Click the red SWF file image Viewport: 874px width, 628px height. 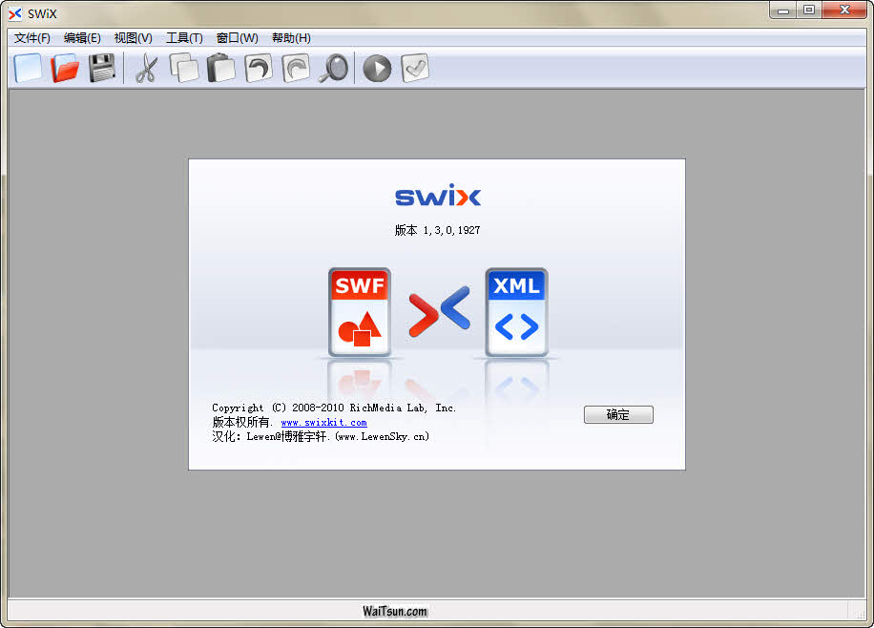pyautogui.click(x=360, y=312)
